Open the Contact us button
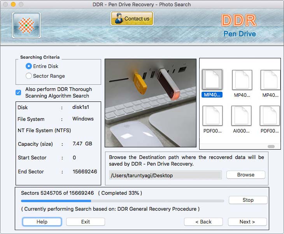 point(132,18)
